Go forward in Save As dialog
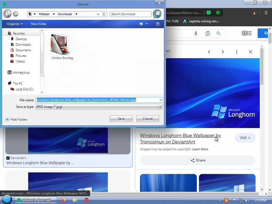 (16, 14)
